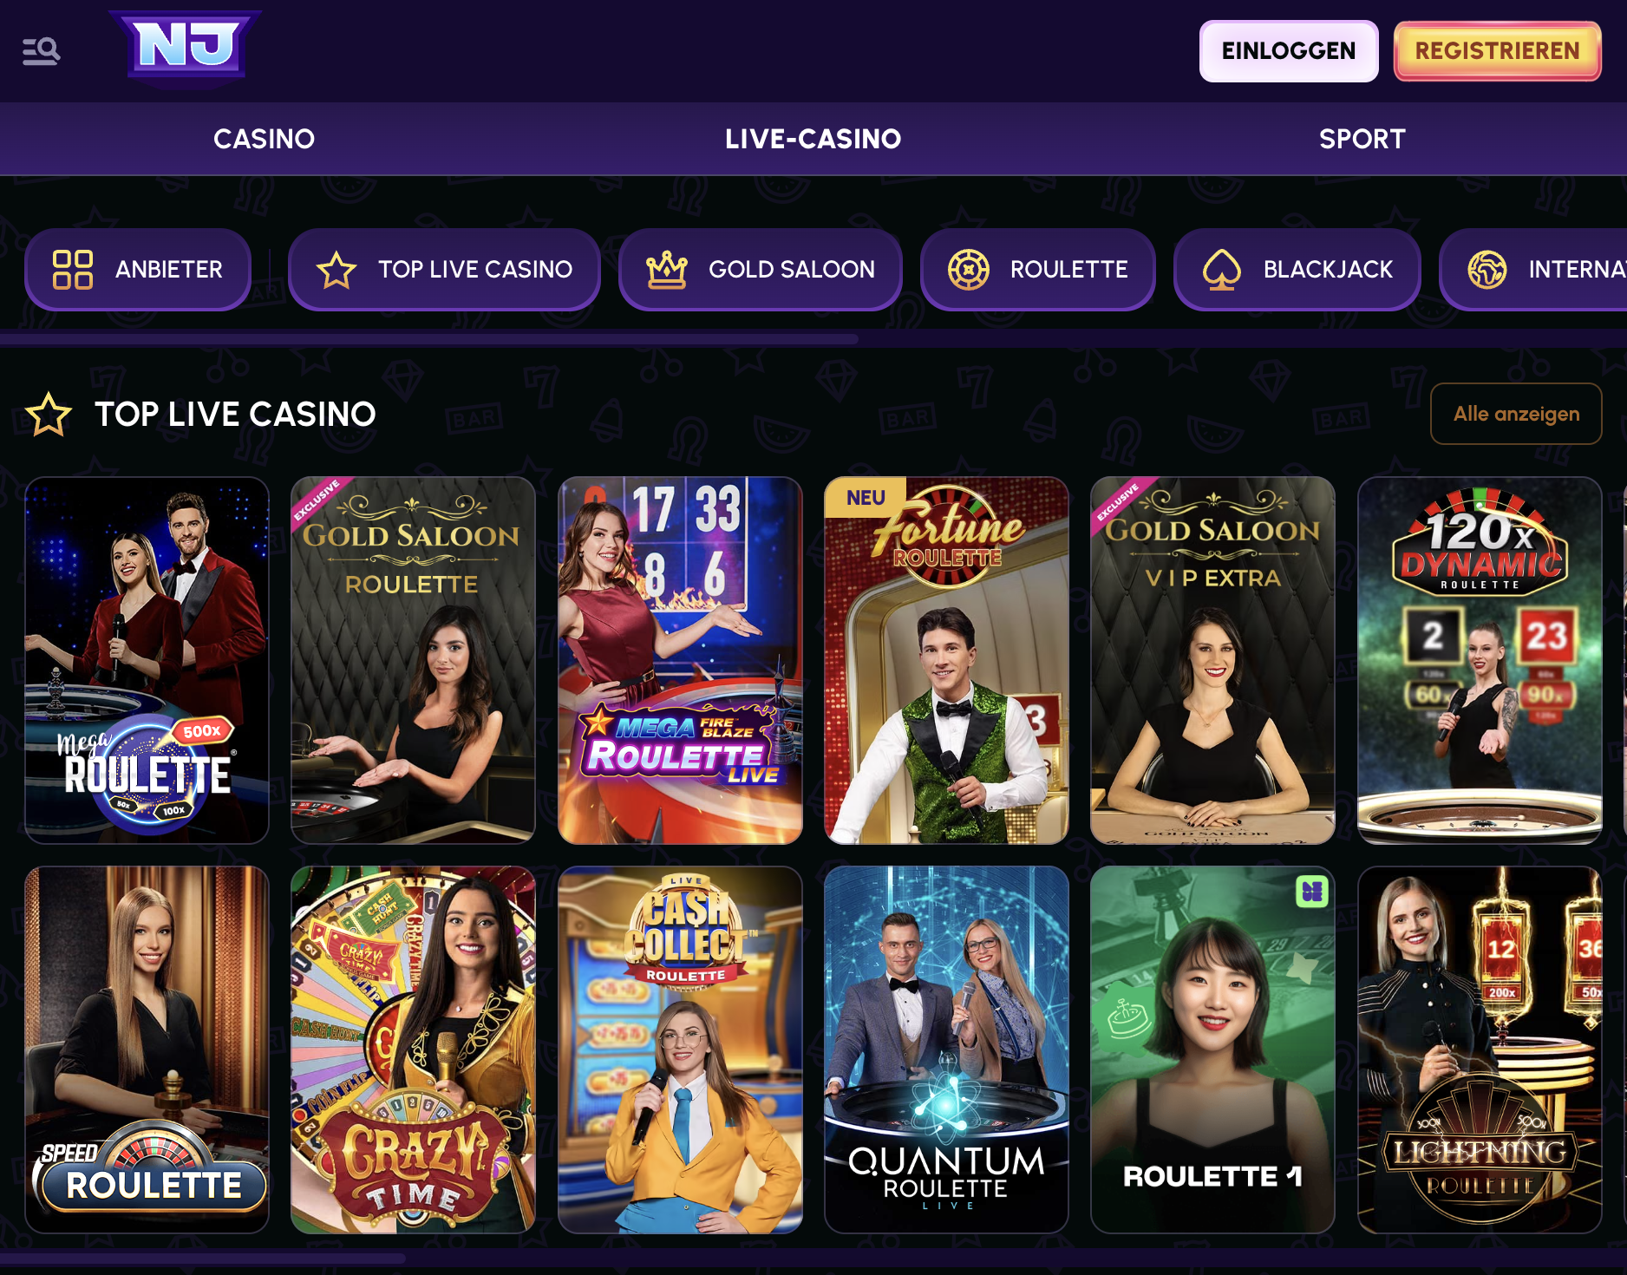The image size is (1627, 1275).
Task: Click the globe icon for International
Action: (1487, 270)
